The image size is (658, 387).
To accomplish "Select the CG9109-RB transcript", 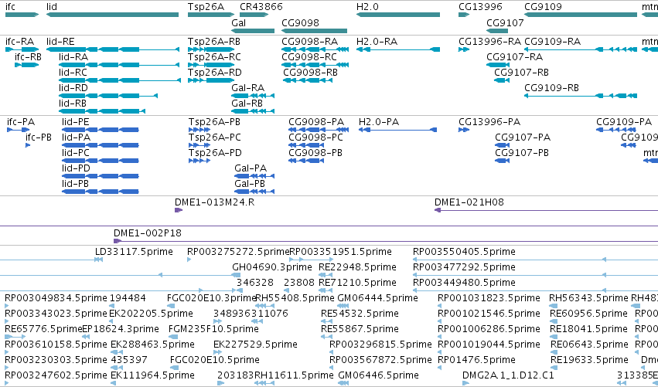I will 581,96.
